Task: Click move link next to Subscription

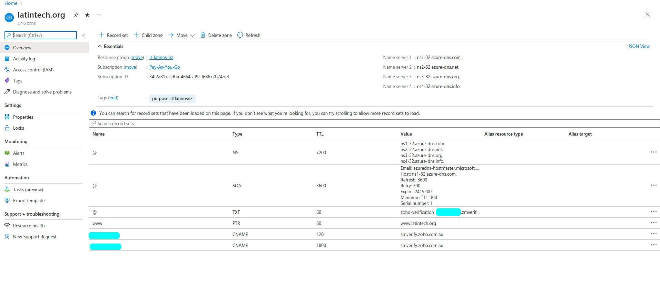Action: point(130,67)
